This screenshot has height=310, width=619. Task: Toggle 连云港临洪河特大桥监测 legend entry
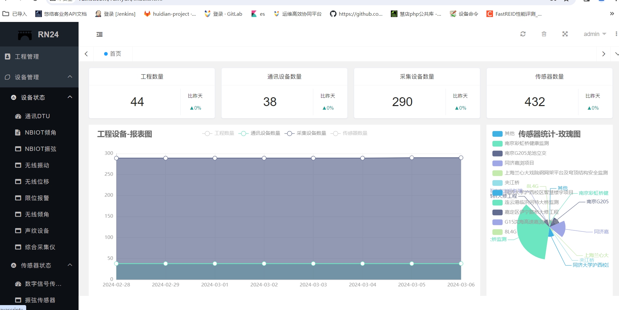pos(525,202)
